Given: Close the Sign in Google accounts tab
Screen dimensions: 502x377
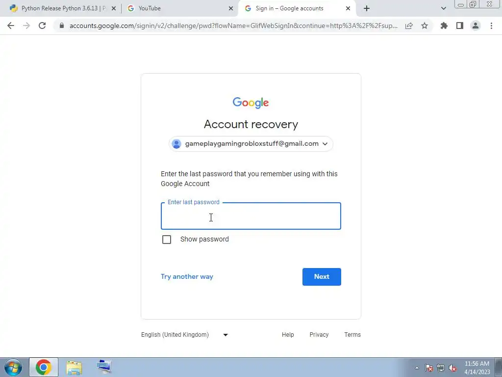Looking at the screenshot, I should pos(348,8).
